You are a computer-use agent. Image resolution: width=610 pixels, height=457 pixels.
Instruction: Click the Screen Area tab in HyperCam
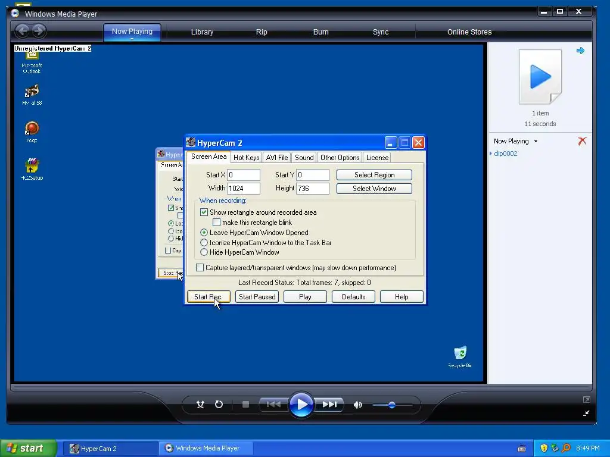point(208,156)
